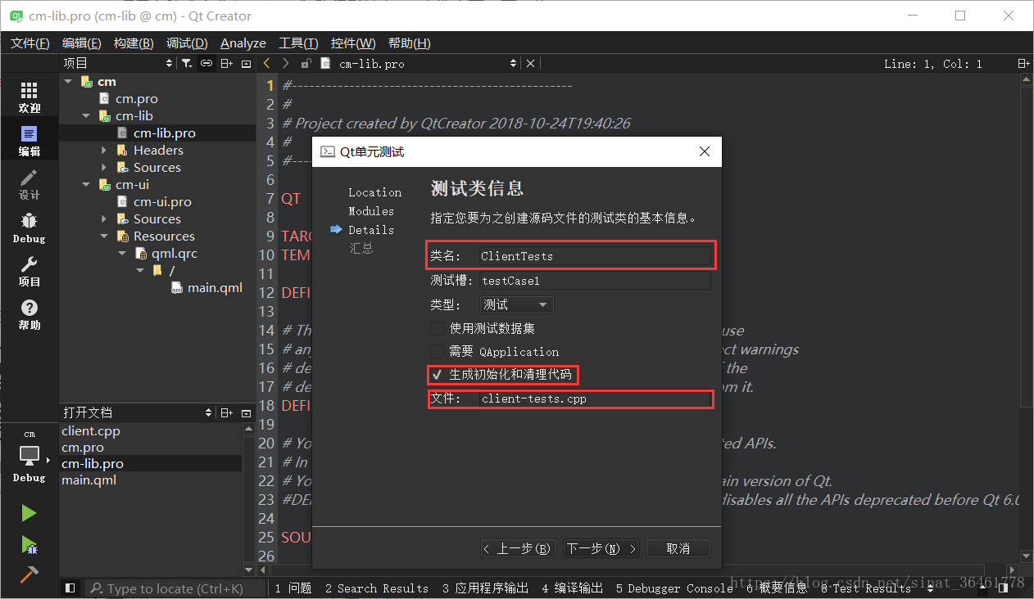1034x599 pixels.
Task: Close the cm-lib.pro editor document
Action: click(x=530, y=63)
